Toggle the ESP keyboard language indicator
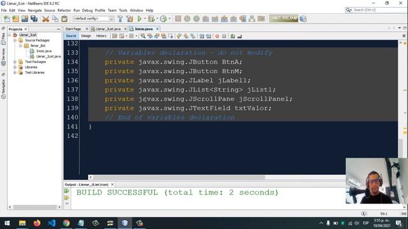This screenshot has width=408, height=229. click(365, 223)
